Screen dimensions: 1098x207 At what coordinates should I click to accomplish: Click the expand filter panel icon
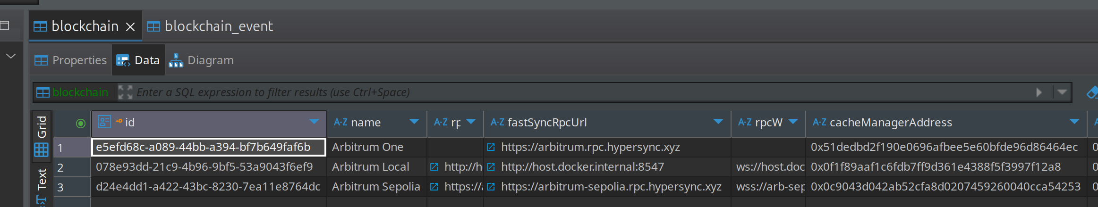(125, 92)
